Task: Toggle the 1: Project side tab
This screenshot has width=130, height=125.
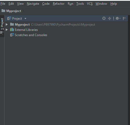Action: tap(2, 26)
